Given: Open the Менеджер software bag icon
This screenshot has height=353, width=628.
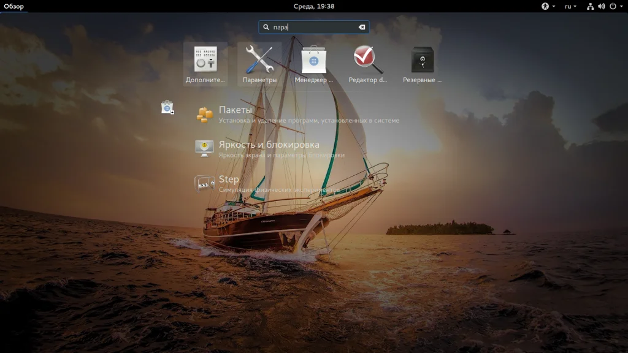Looking at the screenshot, I should (313, 59).
